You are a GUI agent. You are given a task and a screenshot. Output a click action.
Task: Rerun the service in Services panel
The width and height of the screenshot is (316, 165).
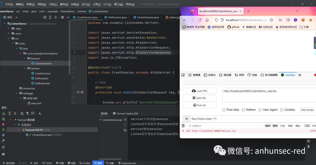click(x=3, y=114)
